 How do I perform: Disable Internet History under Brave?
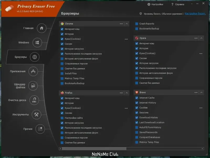136,103
